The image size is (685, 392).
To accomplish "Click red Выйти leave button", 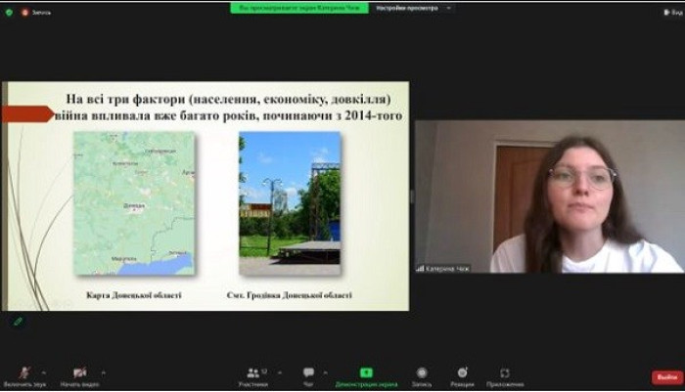I will (x=665, y=377).
